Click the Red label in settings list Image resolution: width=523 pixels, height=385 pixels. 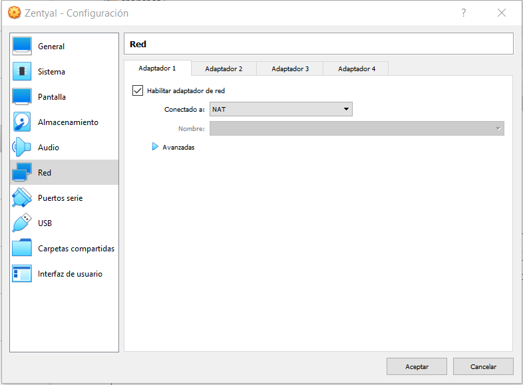tap(45, 173)
